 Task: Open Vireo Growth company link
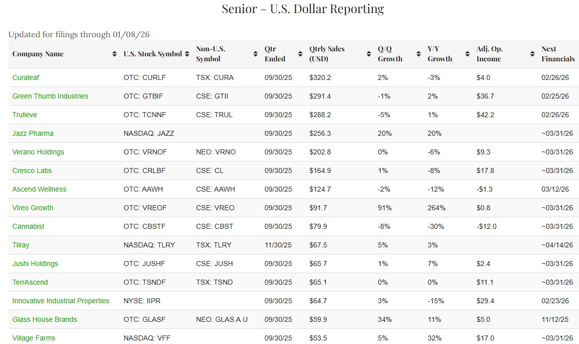click(x=33, y=208)
